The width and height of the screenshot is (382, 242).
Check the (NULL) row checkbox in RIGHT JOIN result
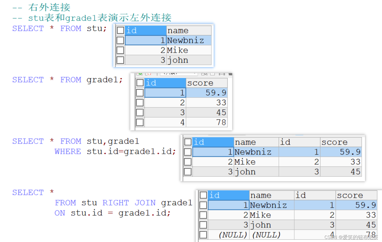(x=203, y=235)
